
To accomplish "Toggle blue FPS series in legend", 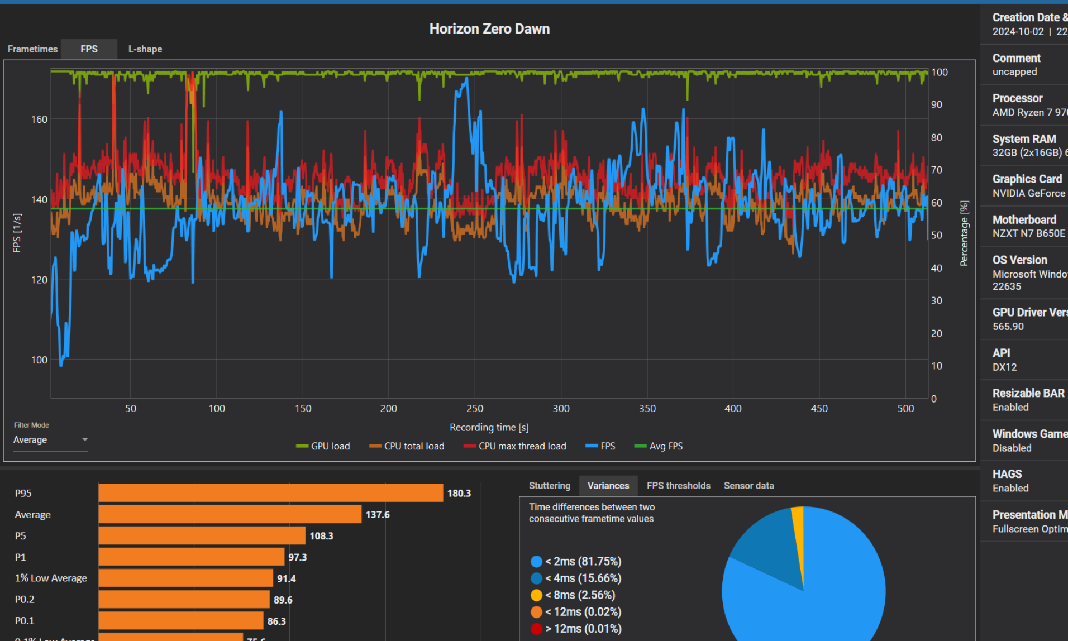I will click(x=600, y=446).
